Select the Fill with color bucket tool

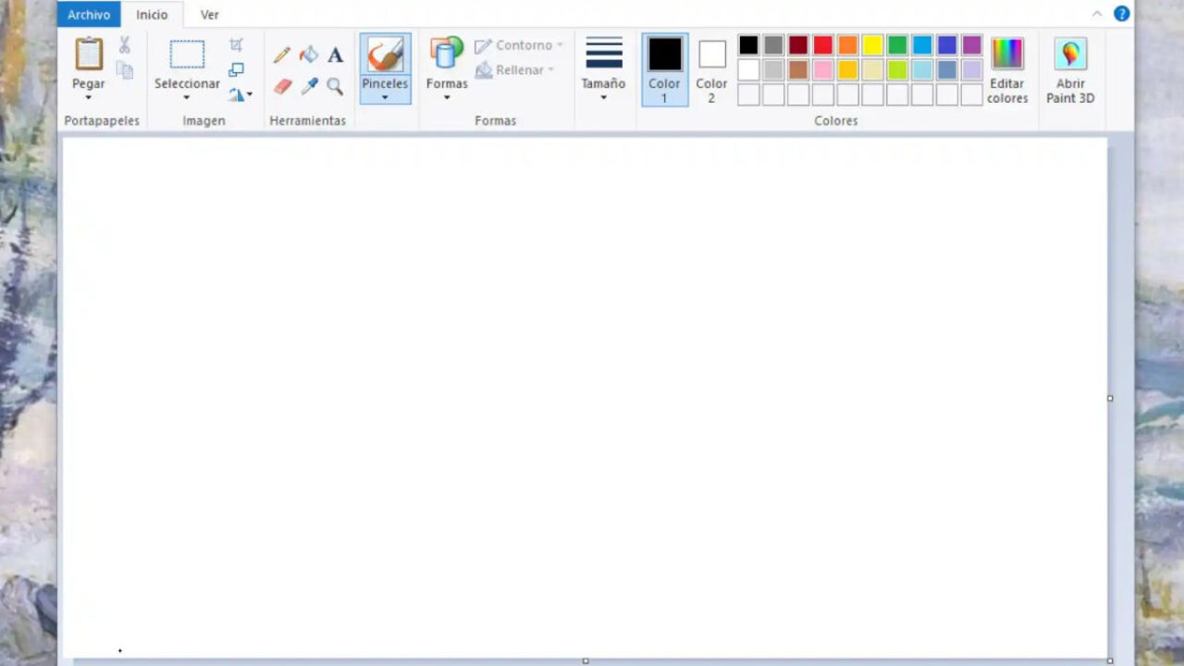(x=309, y=54)
